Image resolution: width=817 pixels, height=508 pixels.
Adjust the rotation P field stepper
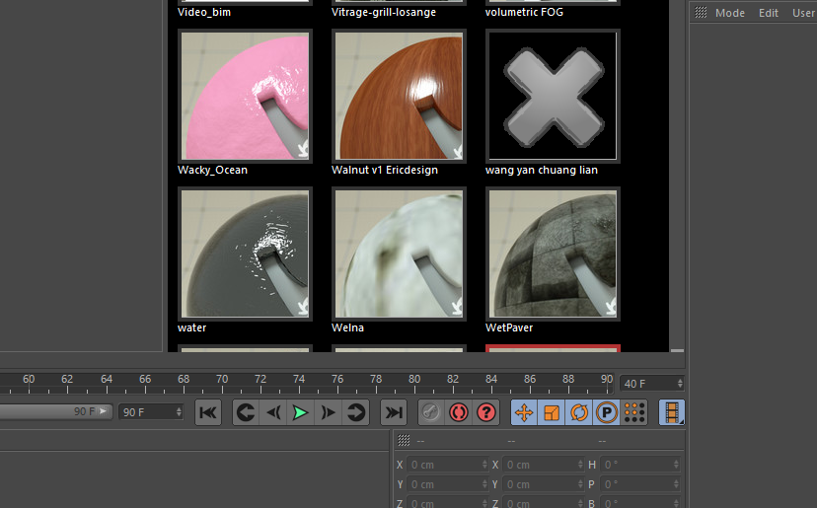pos(676,484)
